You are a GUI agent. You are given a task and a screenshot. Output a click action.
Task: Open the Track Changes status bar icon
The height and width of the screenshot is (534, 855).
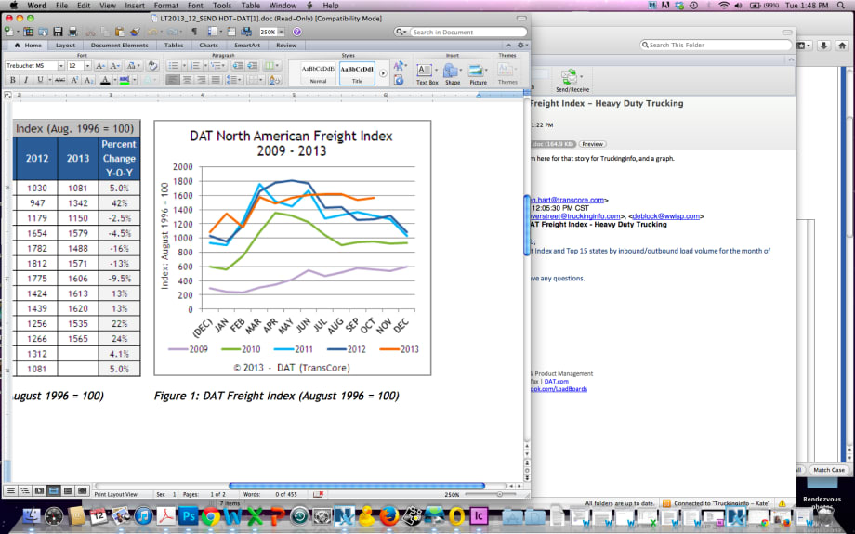point(318,494)
